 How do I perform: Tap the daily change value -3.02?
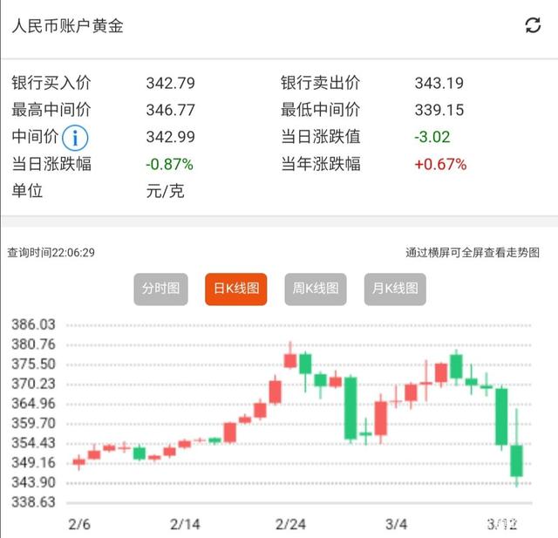(x=432, y=137)
